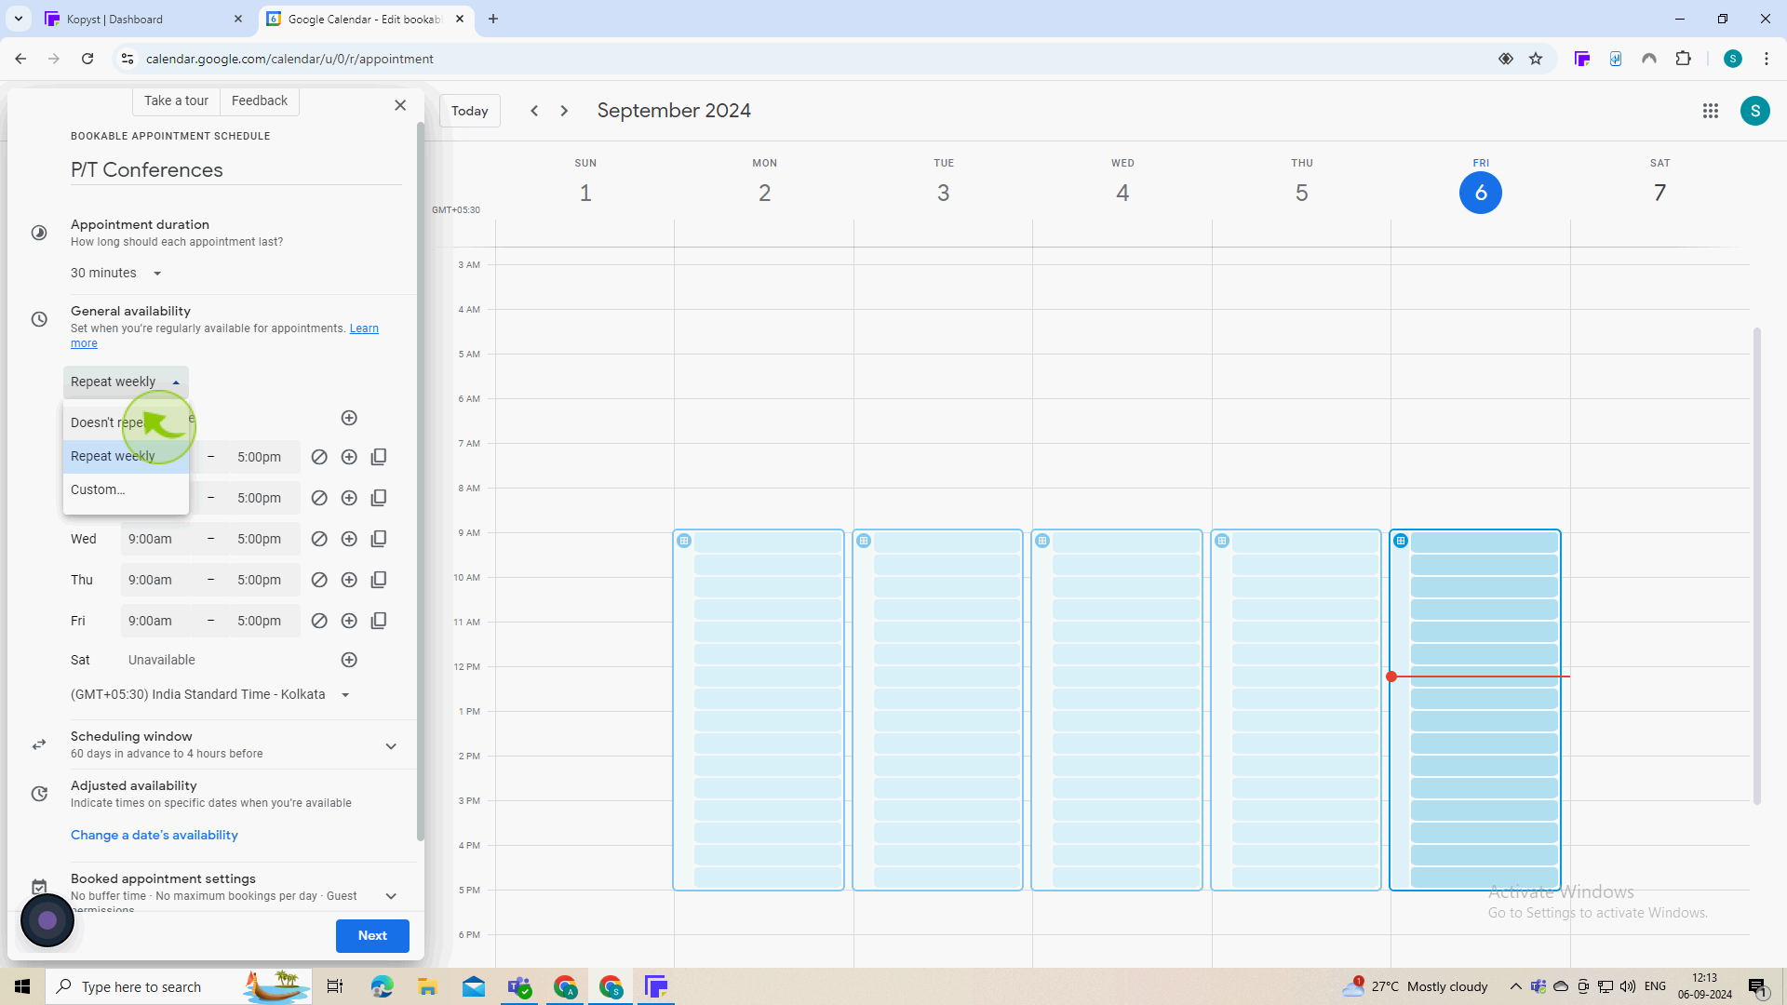Screen dimensions: 1787x1005
Task: Open Change a date's availability link
Action: [155, 835]
